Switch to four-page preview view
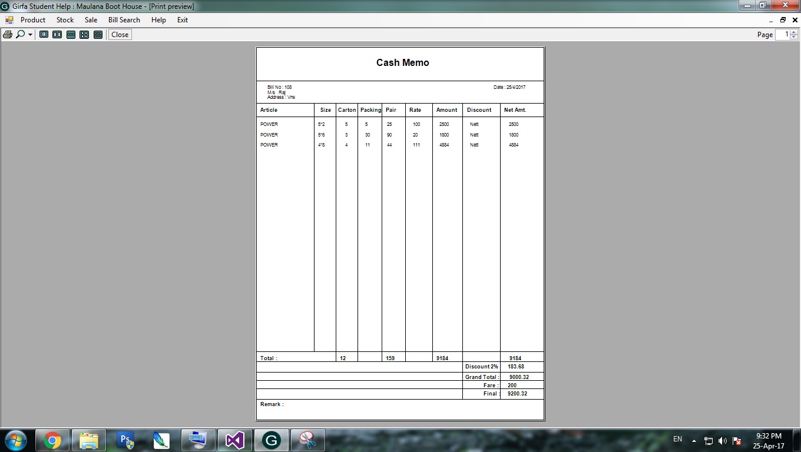 coord(84,34)
